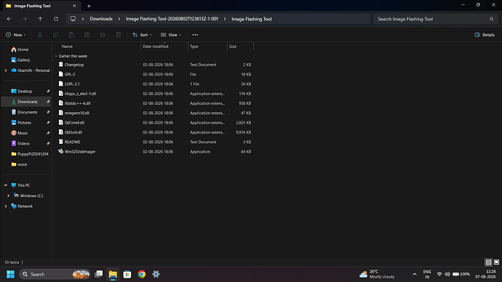Open the New dropdown menu
Image resolution: width=502 pixels, height=282 pixels.
pos(16,35)
